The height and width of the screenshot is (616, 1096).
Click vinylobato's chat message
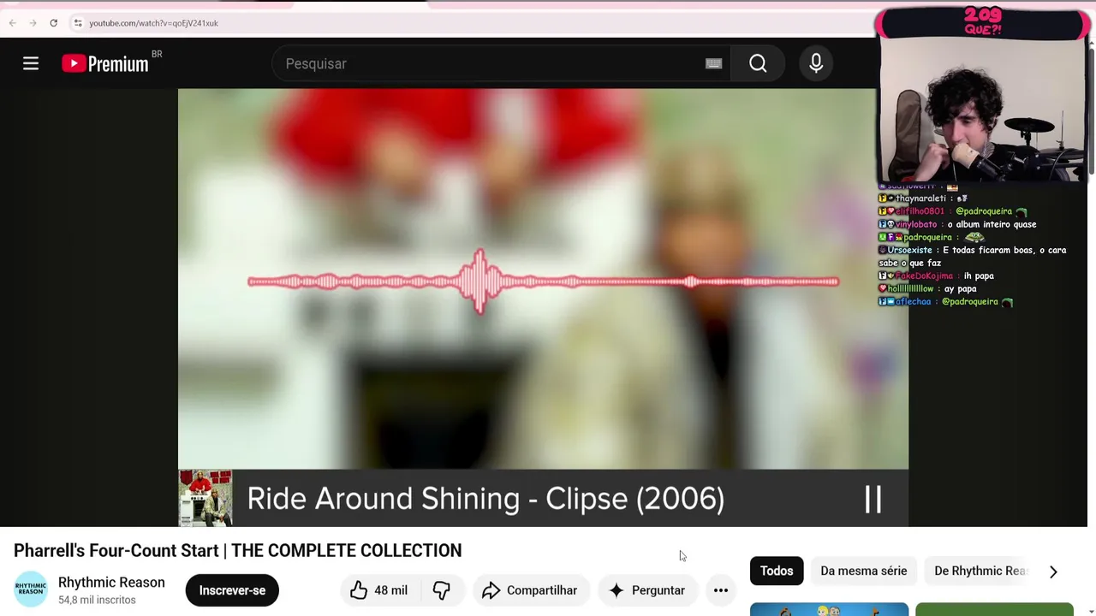(958, 224)
